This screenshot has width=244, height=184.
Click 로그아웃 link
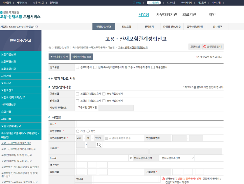coord(171,3)
